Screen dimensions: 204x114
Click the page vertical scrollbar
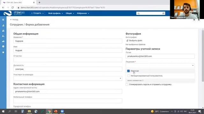click(203, 56)
